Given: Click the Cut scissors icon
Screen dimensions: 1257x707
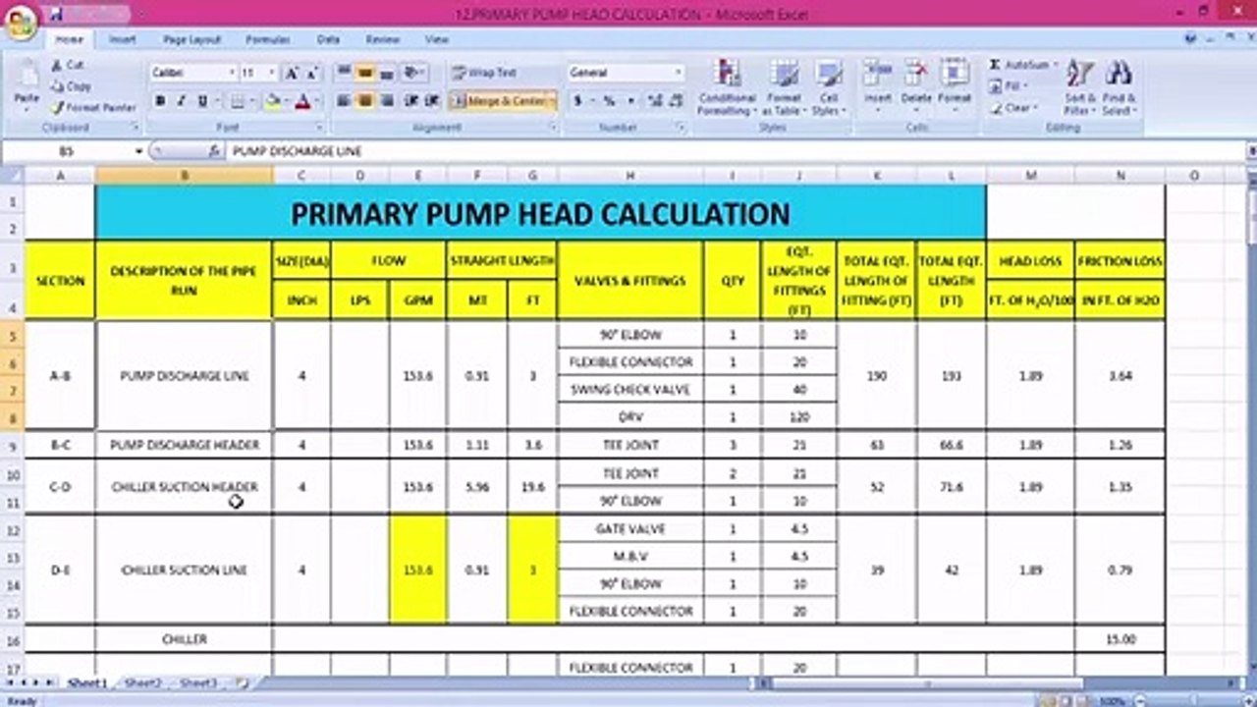Looking at the screenshot, I should click(57, 65).
